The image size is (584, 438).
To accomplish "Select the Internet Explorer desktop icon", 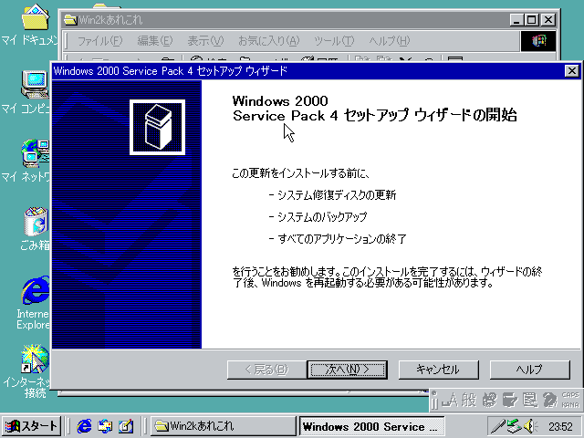I will [35, 302].
